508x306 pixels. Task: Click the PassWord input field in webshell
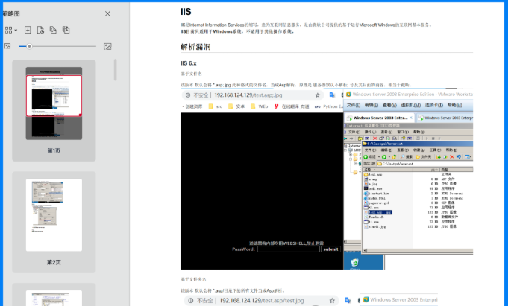click(289, 249)
